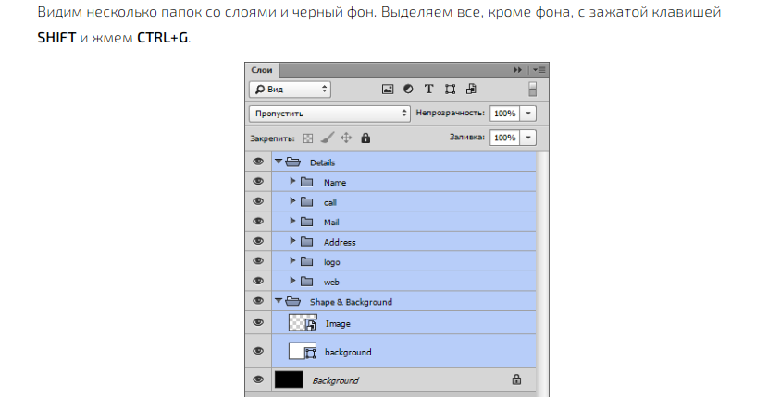The width and height of the screenshot is (768, 397).
Task: Expand the Name folder group
Action: point(292,182)
